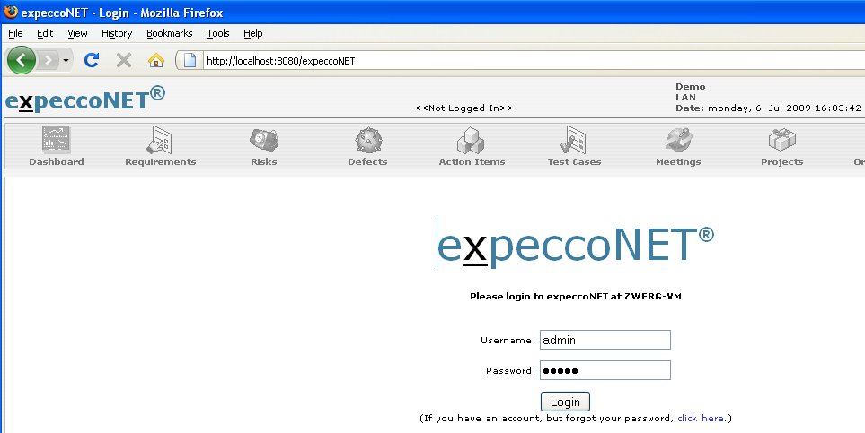
Task: Open the Projects module icon
Action: click(x=781, y=140)
